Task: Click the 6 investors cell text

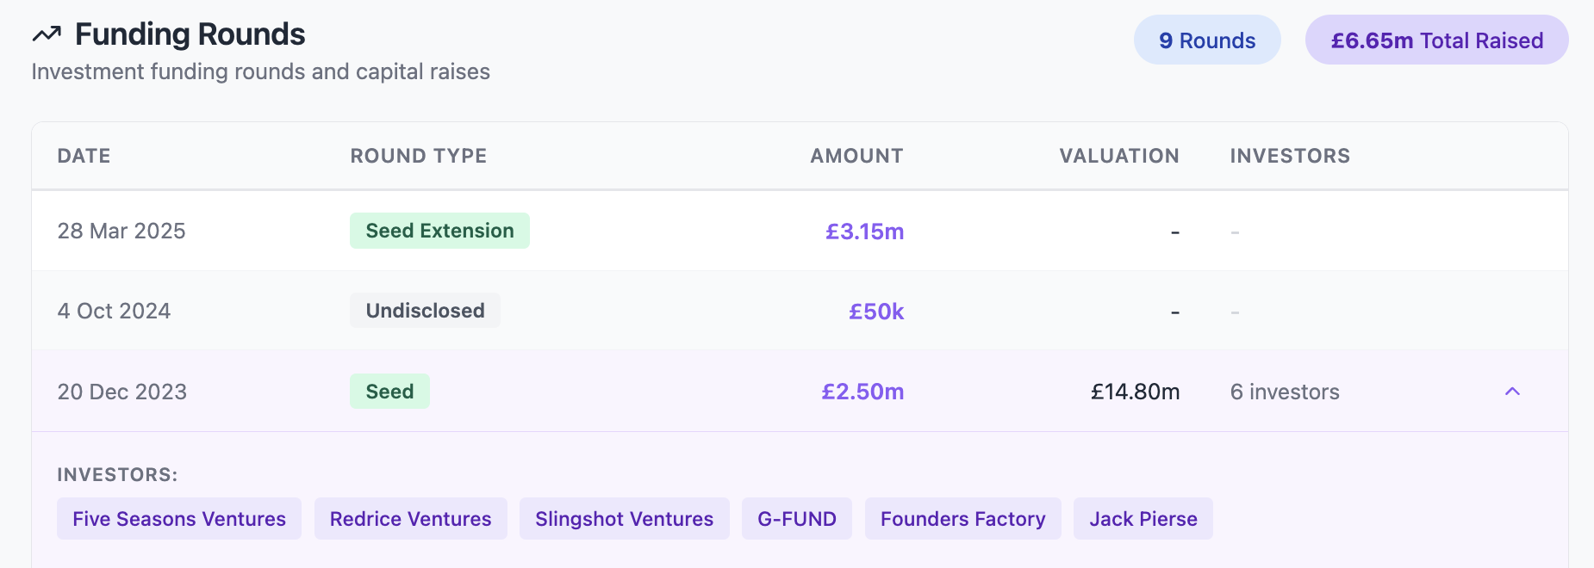Action: 1285,392
